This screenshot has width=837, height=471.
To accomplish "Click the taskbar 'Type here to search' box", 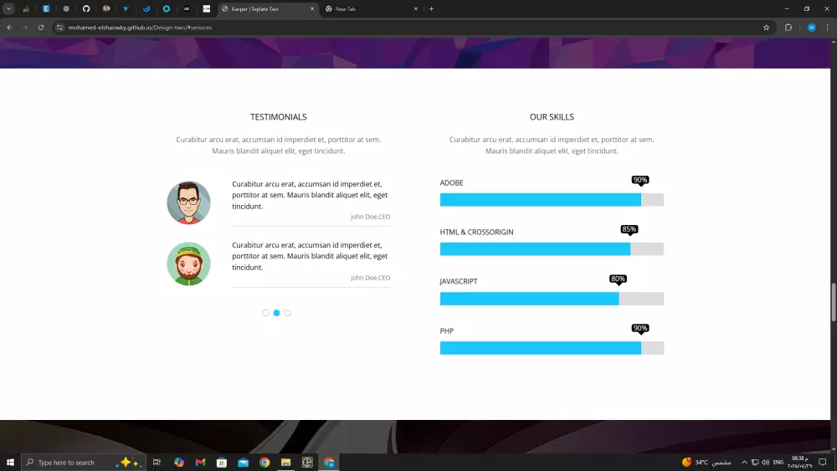I will [83, 462].
